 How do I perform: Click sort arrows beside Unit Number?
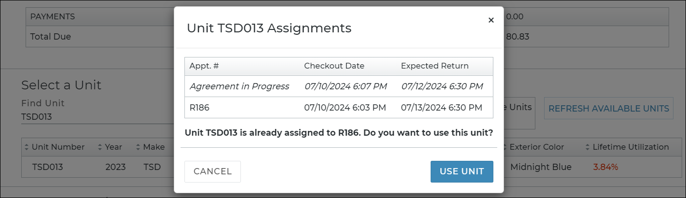[27, 147]
